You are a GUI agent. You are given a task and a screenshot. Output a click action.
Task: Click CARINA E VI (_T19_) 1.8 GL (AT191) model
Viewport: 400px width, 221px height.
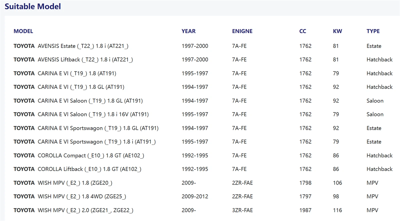[x=69, y=87]
